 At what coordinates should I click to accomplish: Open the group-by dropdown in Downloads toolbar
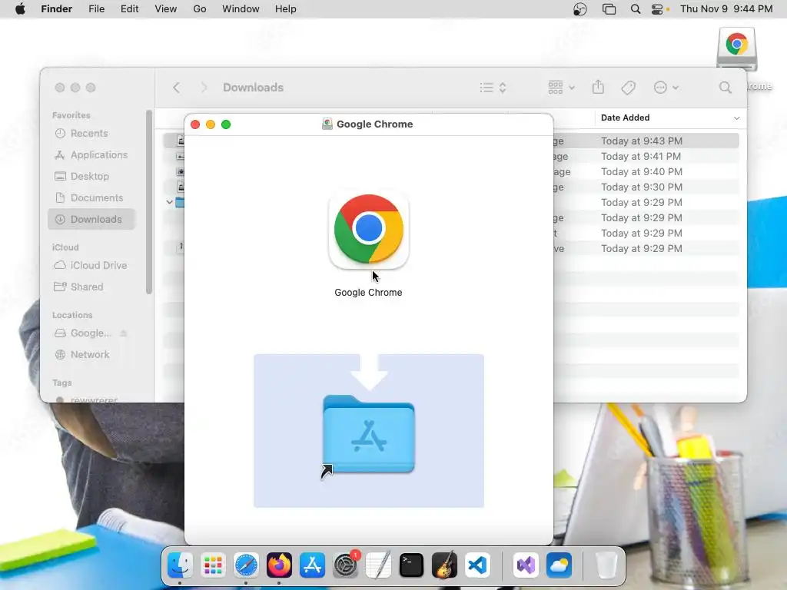pos(561,88)
